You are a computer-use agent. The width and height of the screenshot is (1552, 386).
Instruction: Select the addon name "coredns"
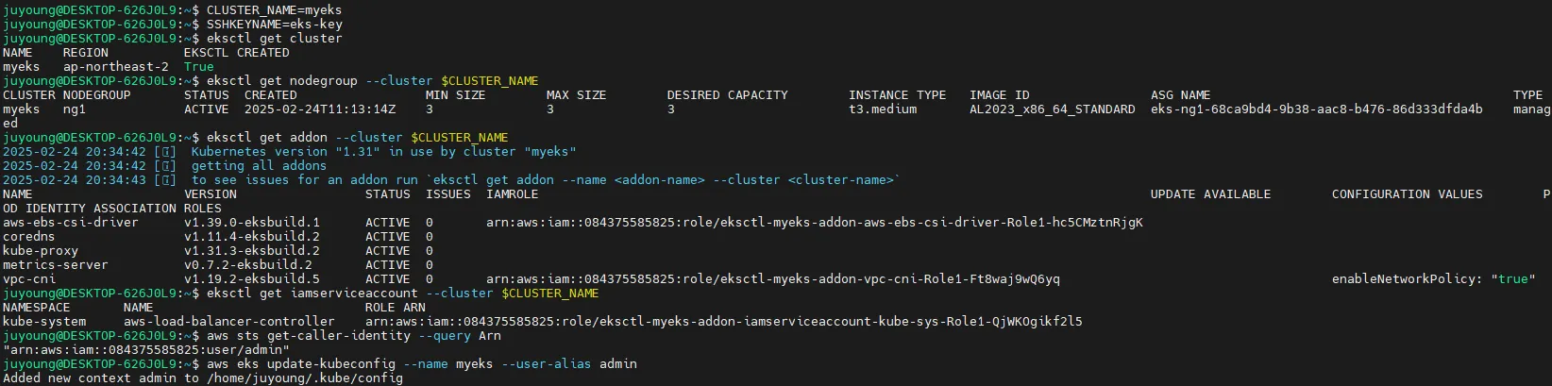tap(29, 237)
